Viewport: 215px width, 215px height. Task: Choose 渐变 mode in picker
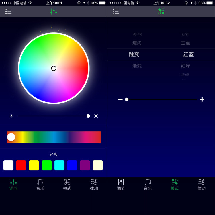click(x=137, y=66)
